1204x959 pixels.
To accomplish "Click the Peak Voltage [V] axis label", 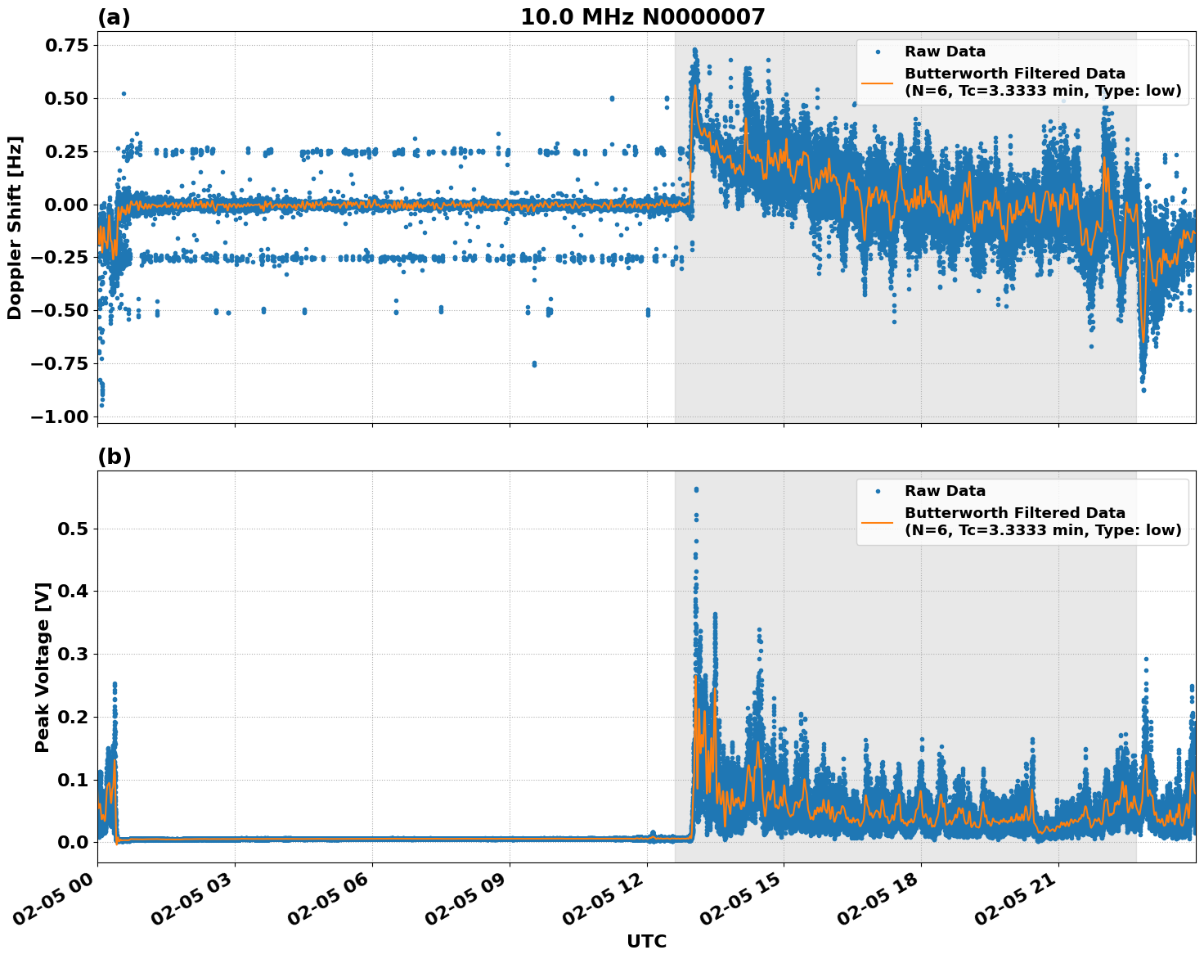I will [43, 667].
